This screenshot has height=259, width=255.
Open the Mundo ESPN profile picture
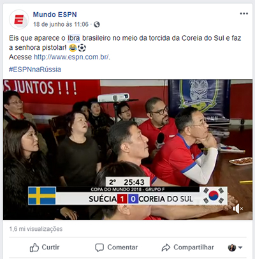coord(19,19)
